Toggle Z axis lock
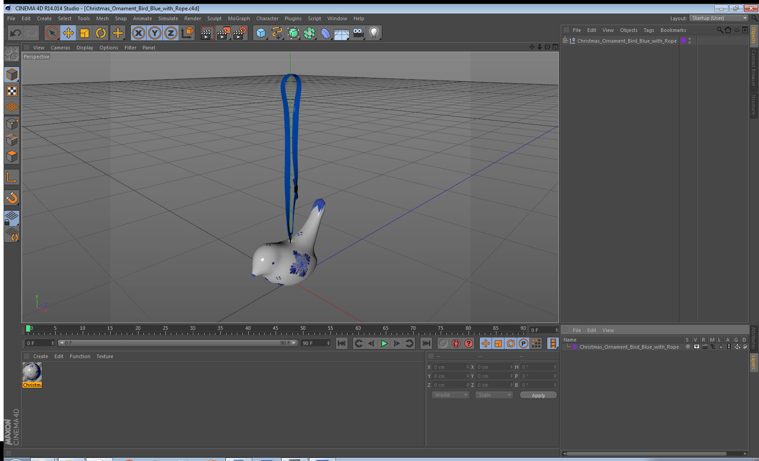The width and height of the screenshot is (759, 461). [171, 33]
